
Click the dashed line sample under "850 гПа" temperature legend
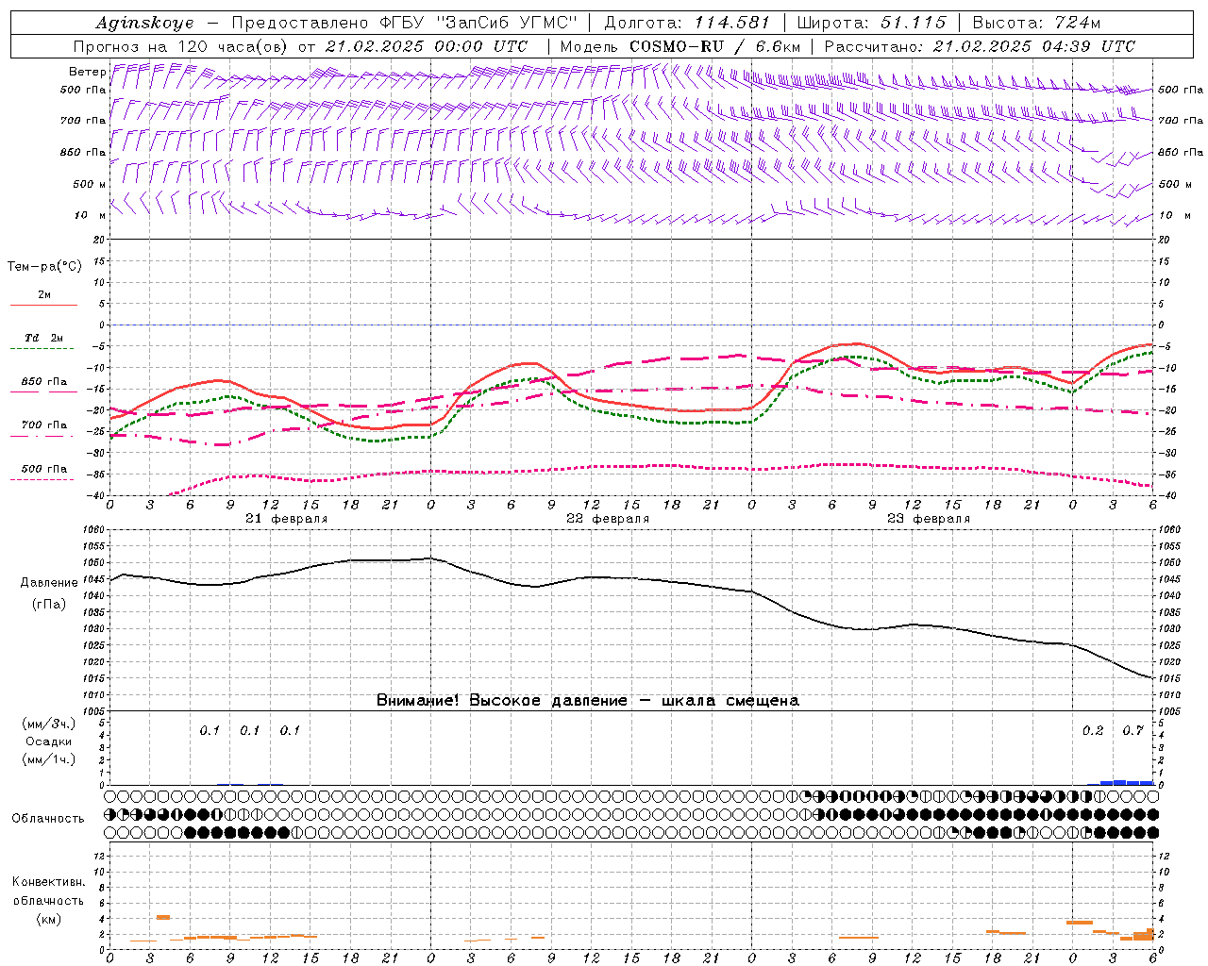click(x=43, y=392)
